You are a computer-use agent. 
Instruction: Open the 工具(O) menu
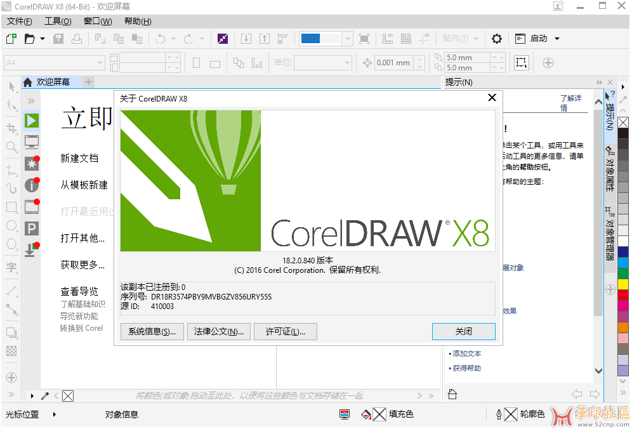coord(58,22)
